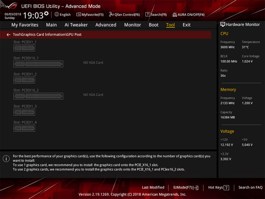Click the globe language icon
Viewport: 265px width, 199px height.
tap(57, 14)
